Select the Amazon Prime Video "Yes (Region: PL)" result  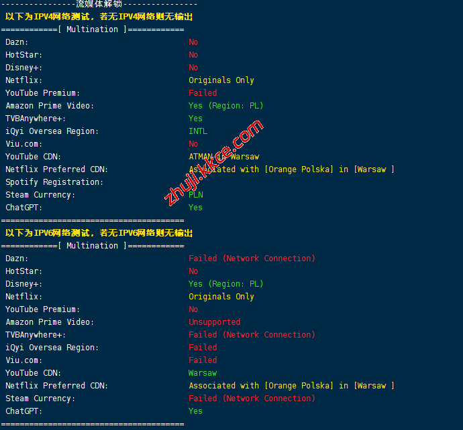pos(225,106)
